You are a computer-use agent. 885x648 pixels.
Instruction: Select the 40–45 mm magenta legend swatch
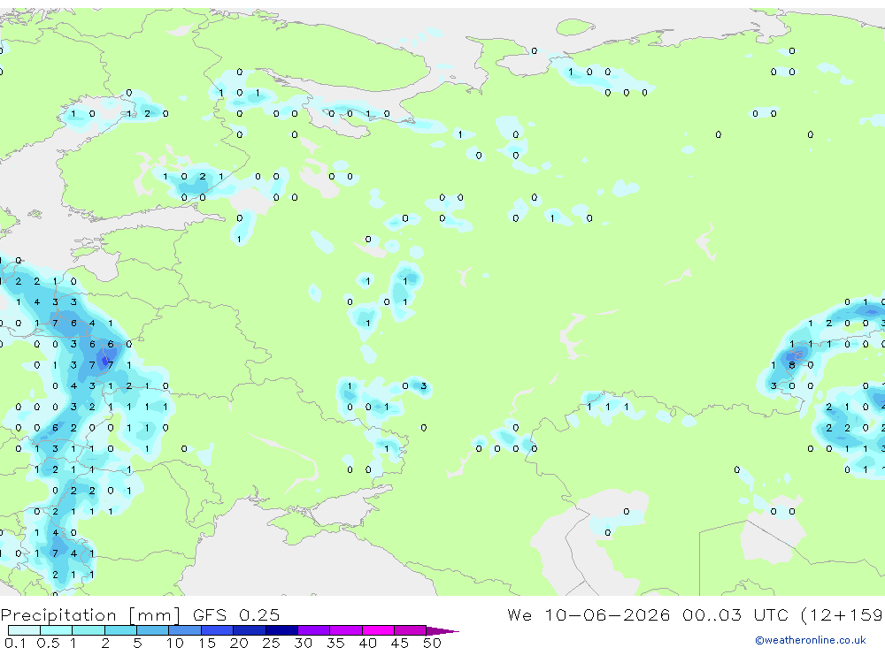(x=378, y=630)
